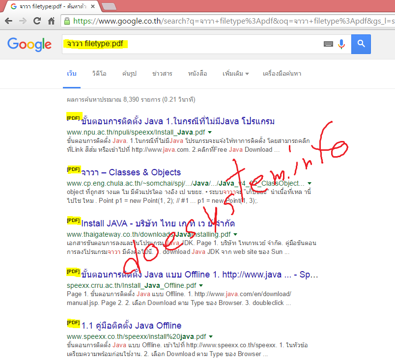Image resolution: width=395 pixels, height=361 pixels.
Task: Open result ขั้นตอนการติดตั้ง Java แบบ Offline
Action: 199,275
